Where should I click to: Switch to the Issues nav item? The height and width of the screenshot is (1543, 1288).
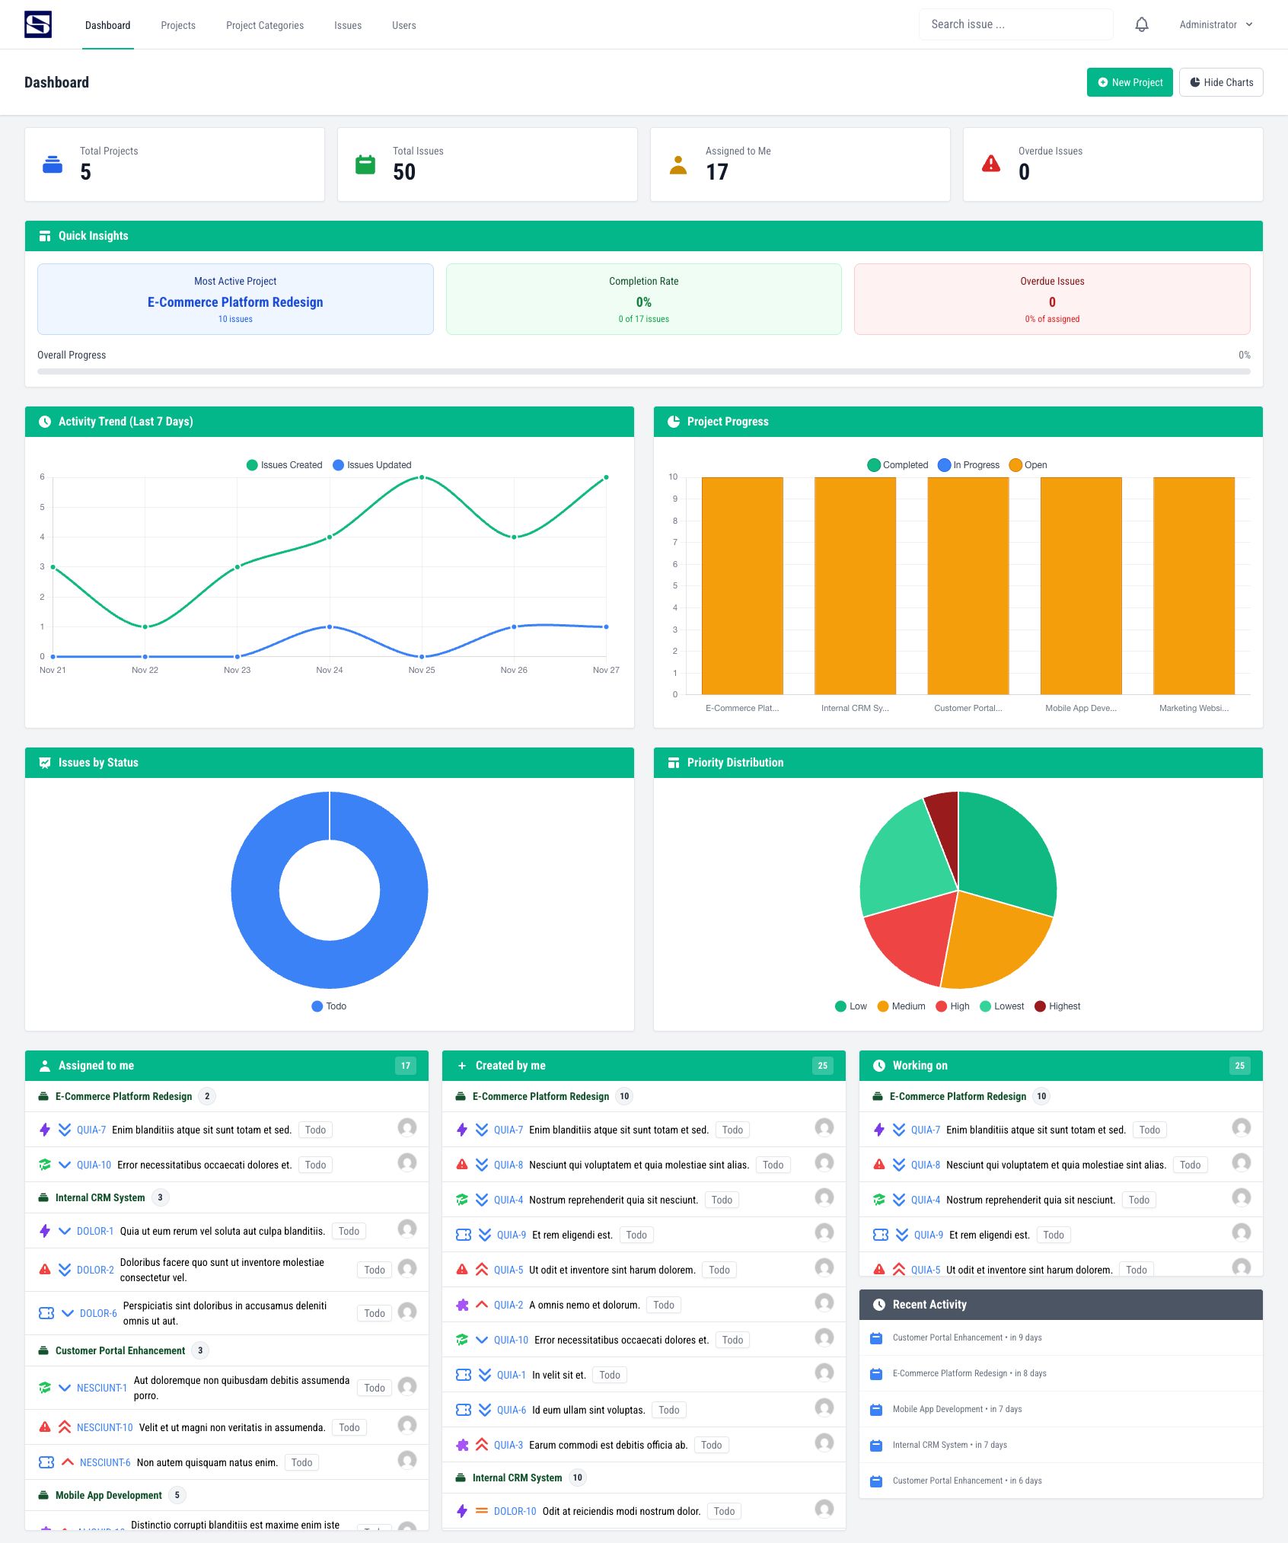click(348, 25)
